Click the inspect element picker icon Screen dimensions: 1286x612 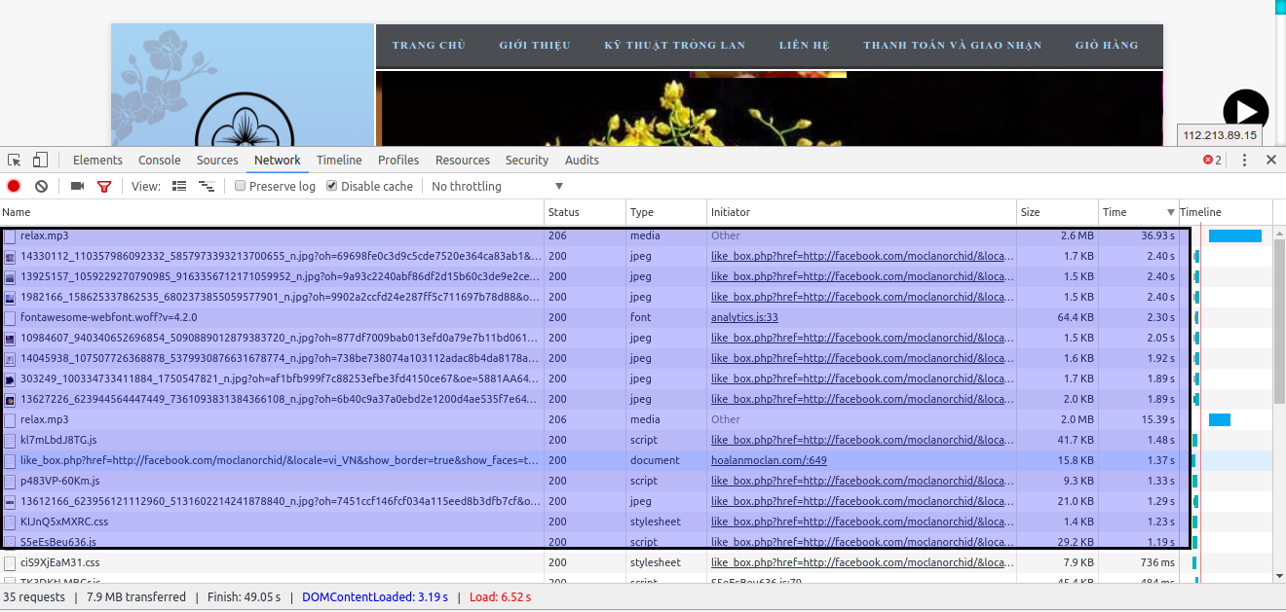[15, 161]
